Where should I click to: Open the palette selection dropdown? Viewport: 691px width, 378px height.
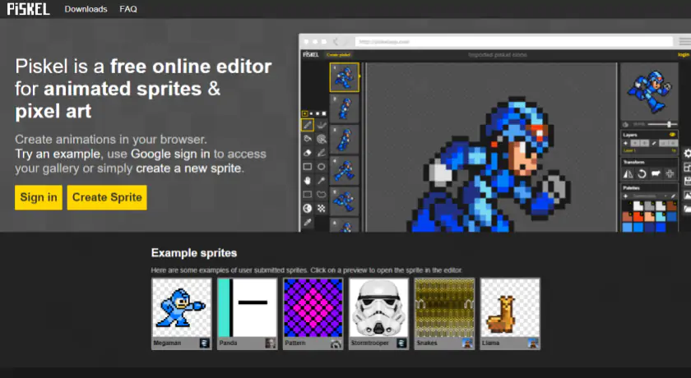[x=650, y=196]
